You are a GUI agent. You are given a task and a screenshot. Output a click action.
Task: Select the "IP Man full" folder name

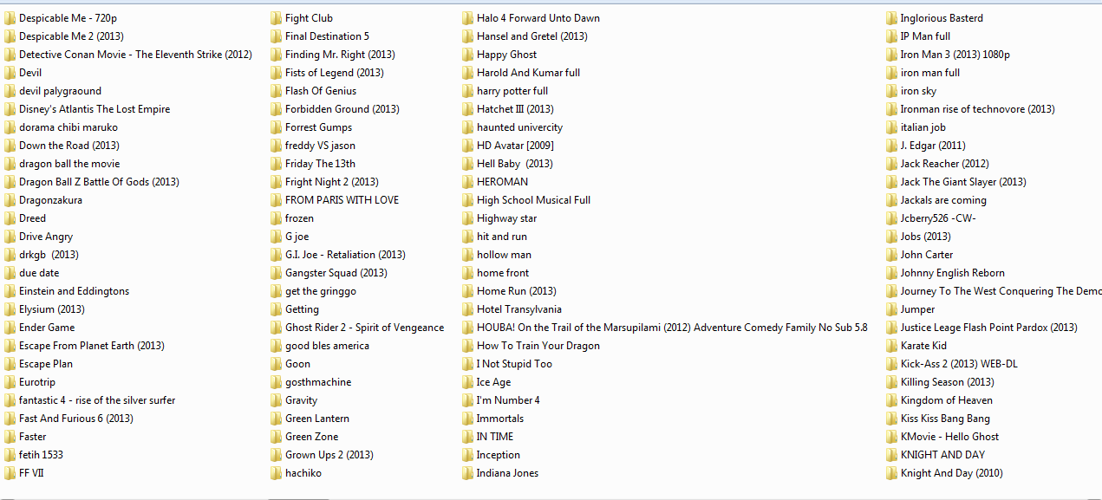pos(925,36)
